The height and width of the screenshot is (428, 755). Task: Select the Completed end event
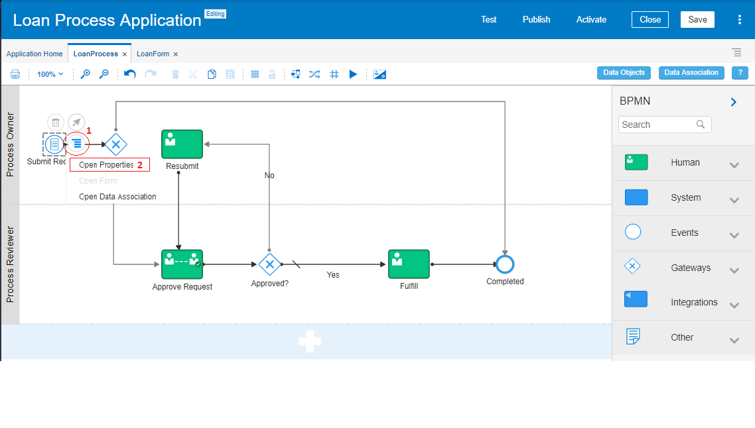505,264
